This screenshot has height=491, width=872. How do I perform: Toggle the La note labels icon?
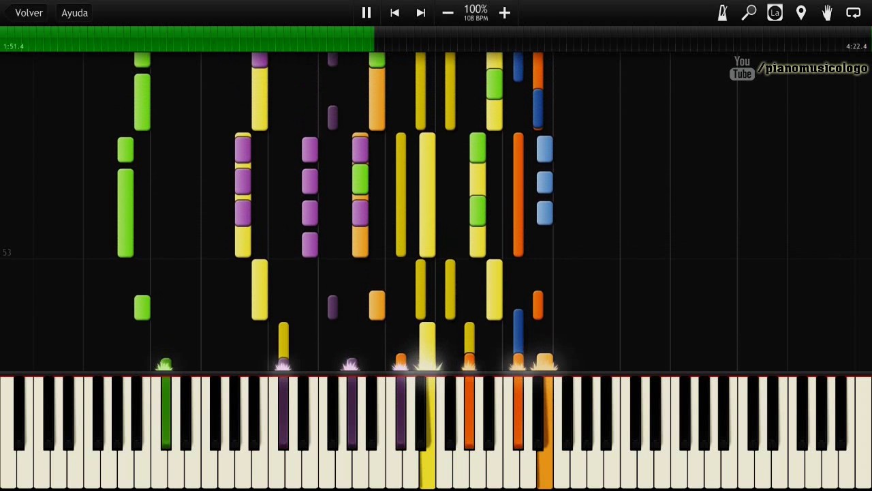775,12
